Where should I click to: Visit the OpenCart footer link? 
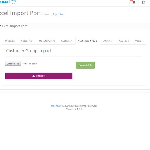56,106
